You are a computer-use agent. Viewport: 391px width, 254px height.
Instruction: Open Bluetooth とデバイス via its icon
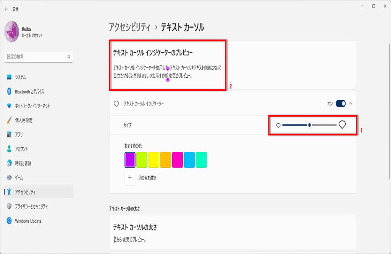click(9, 91)
